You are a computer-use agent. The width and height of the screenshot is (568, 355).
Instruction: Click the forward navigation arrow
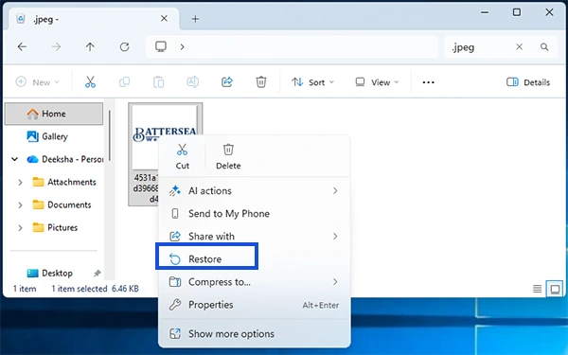pyautogui.click(x=56, y=46)
